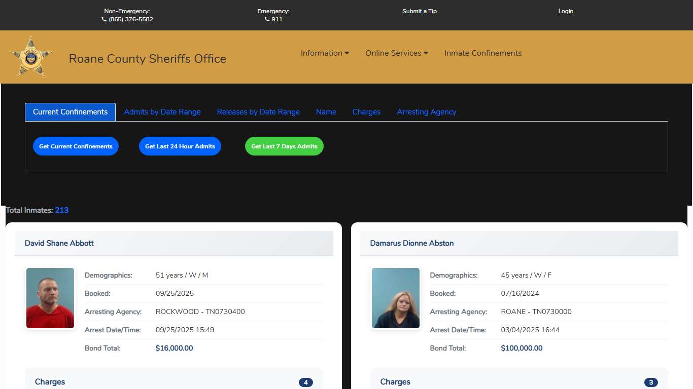
Task: Expand the Information dropdown menu
Action: 325,53
